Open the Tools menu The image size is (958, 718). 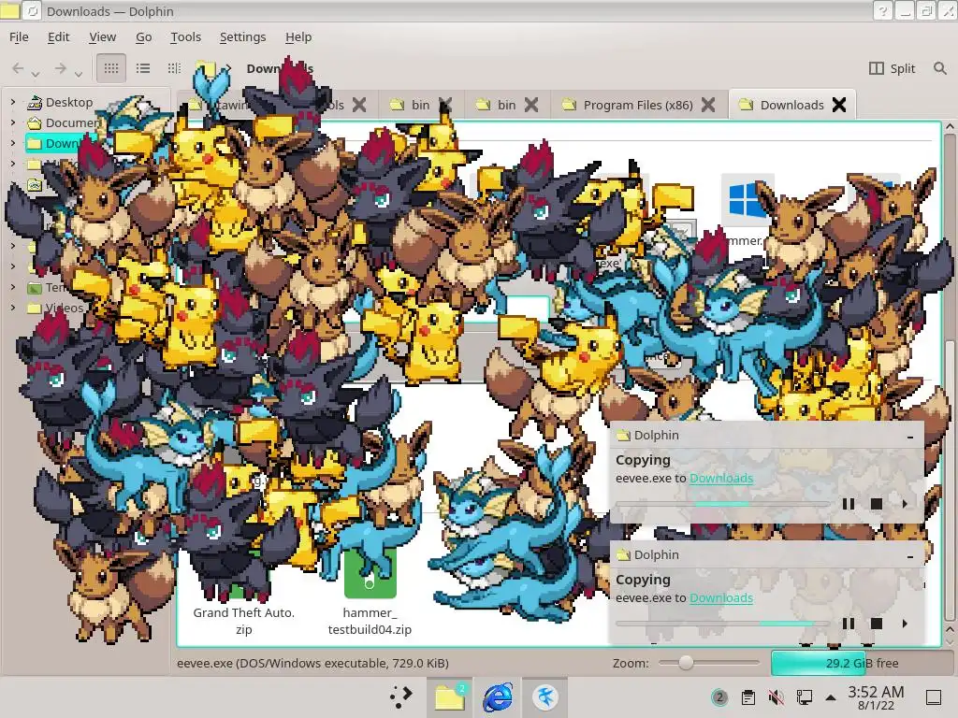[x=186, y=36]
